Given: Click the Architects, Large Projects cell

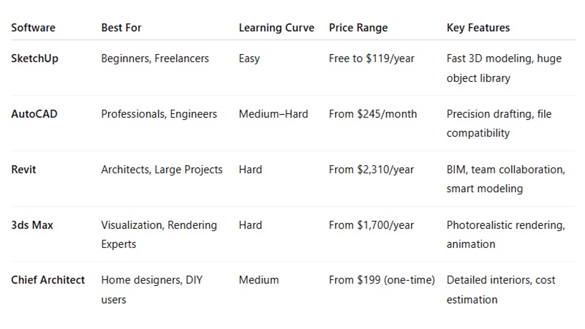Looking at the screenshot, I should click(x=162, y=170).
